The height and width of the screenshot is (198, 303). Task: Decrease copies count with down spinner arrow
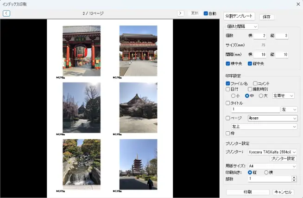point(294,180)
